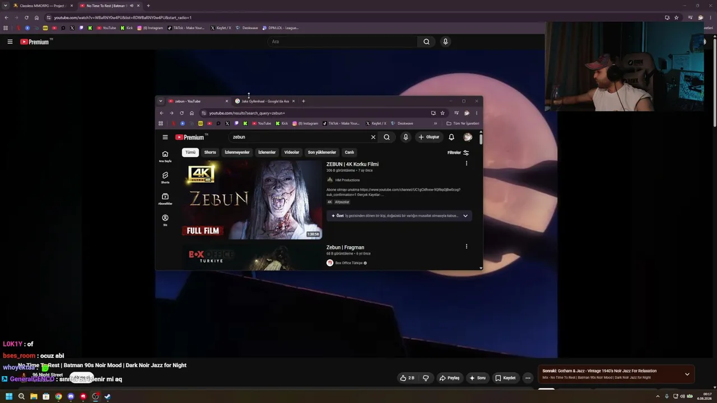Open the Siz profile section in sidebar
This screenshot has height=403, width=717.
(x=165, y=220)
